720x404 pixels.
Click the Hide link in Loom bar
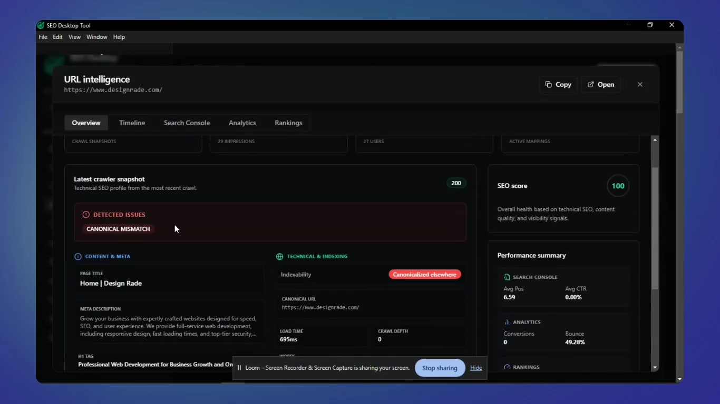click(x=476, y=368)
